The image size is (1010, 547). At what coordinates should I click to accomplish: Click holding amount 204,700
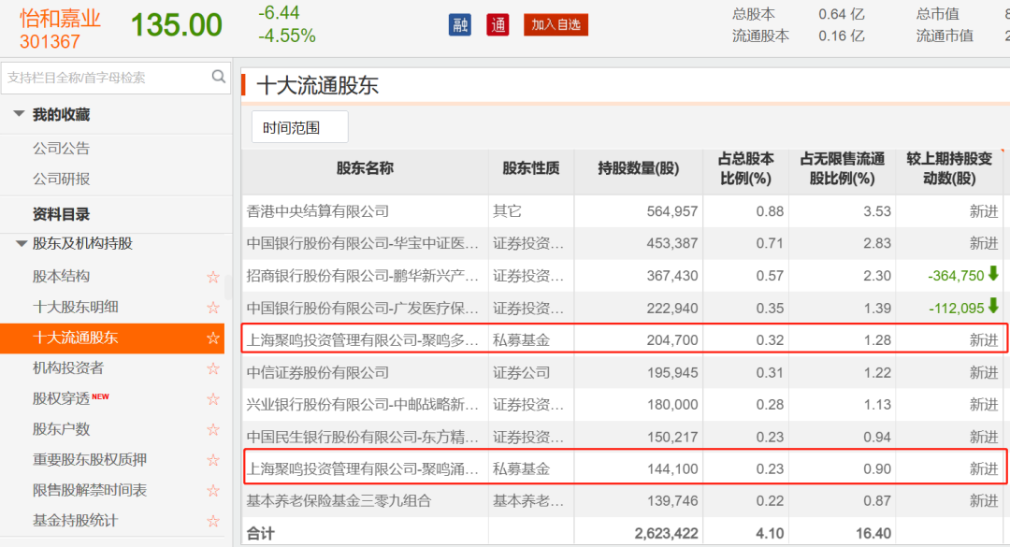(x=671, y=340)
